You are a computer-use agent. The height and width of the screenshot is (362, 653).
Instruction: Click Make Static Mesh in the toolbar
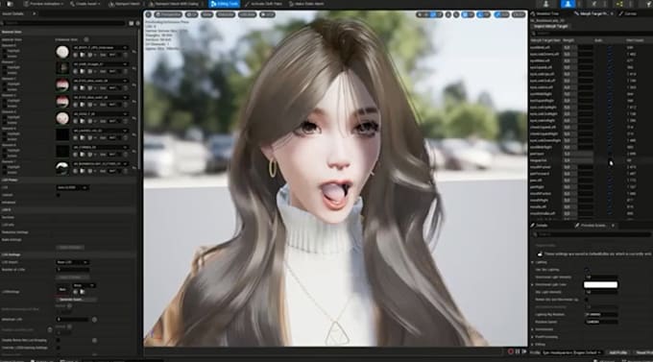tap(306, 4)
